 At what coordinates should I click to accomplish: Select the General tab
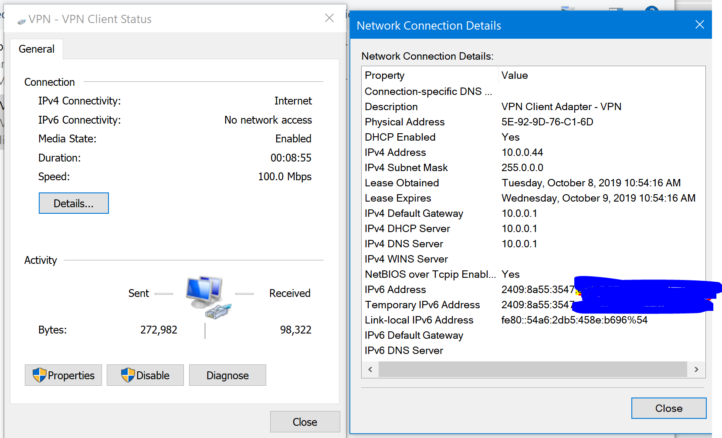click(x=37, y=49)
